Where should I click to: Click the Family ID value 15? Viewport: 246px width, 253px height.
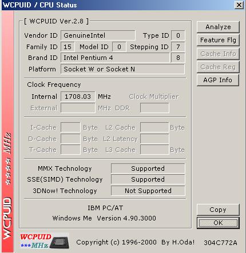click(x=68, y=47)
